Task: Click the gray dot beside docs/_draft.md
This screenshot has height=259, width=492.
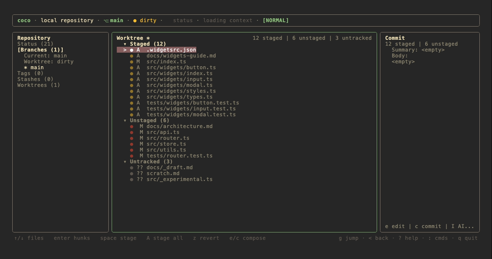Action: 132,168
